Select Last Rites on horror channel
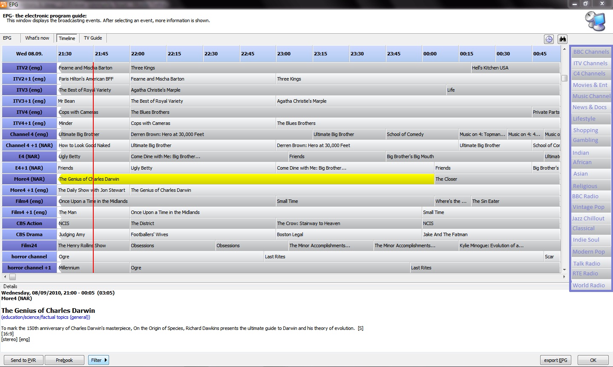 (404, 257)
